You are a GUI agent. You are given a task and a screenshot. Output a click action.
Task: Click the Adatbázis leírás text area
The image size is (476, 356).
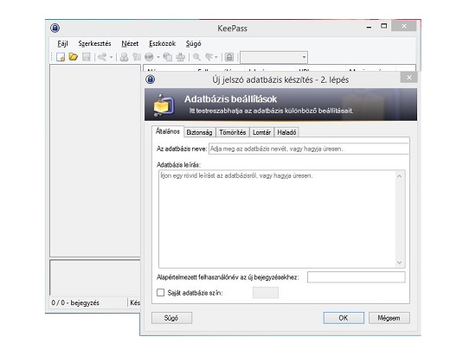coord(281,219)
